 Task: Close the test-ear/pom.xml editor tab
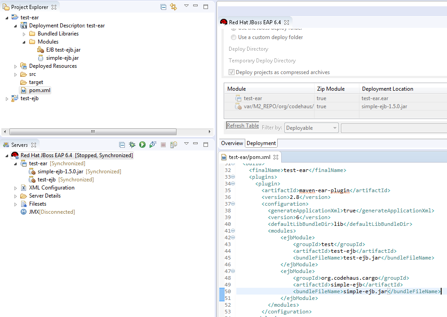tap(276, 157)
